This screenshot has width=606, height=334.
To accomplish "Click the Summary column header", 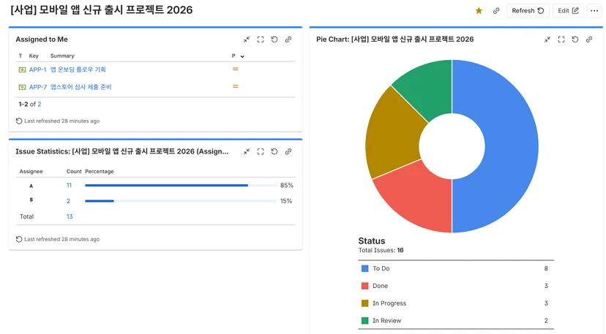I will (62, 56).
